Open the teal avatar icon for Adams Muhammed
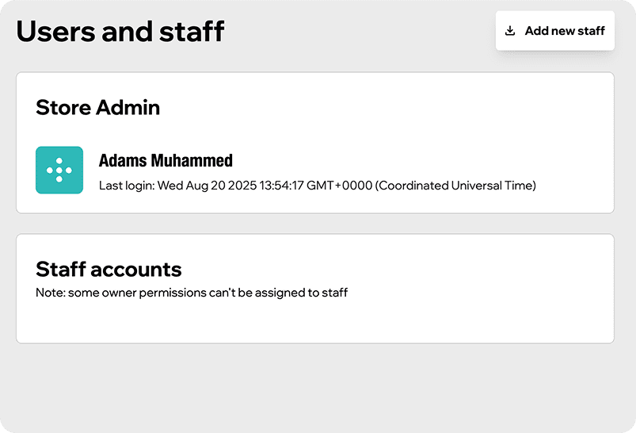The image size is (636, 433). (59, 170)
